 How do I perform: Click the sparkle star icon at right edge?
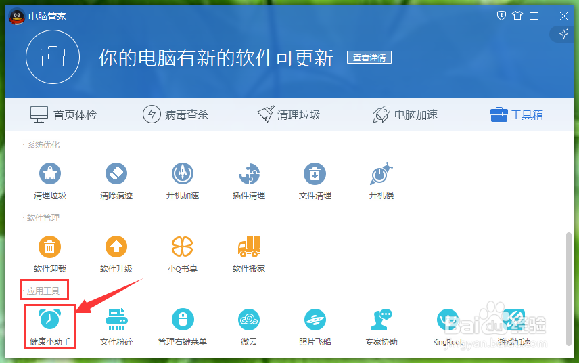click(563, 34)
